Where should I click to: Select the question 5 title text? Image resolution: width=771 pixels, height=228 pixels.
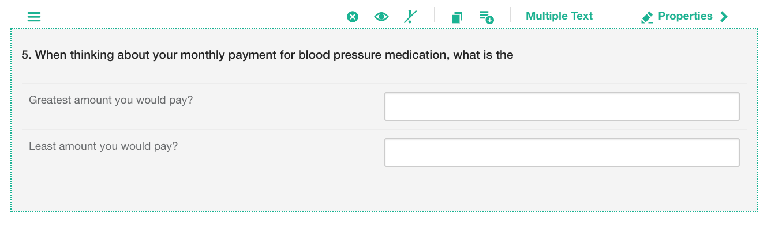click(x=267, y=55)
